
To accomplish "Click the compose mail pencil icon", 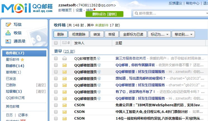I will (x=8, y=24).
